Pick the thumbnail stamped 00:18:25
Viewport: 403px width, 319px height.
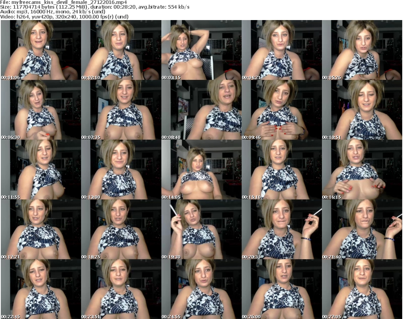[121, 229]
